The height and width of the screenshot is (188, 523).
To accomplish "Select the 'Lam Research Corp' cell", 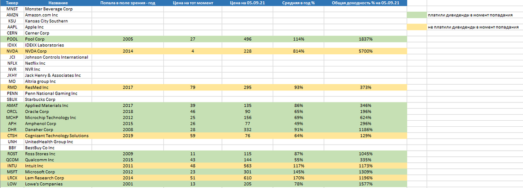I will (58, 178).
